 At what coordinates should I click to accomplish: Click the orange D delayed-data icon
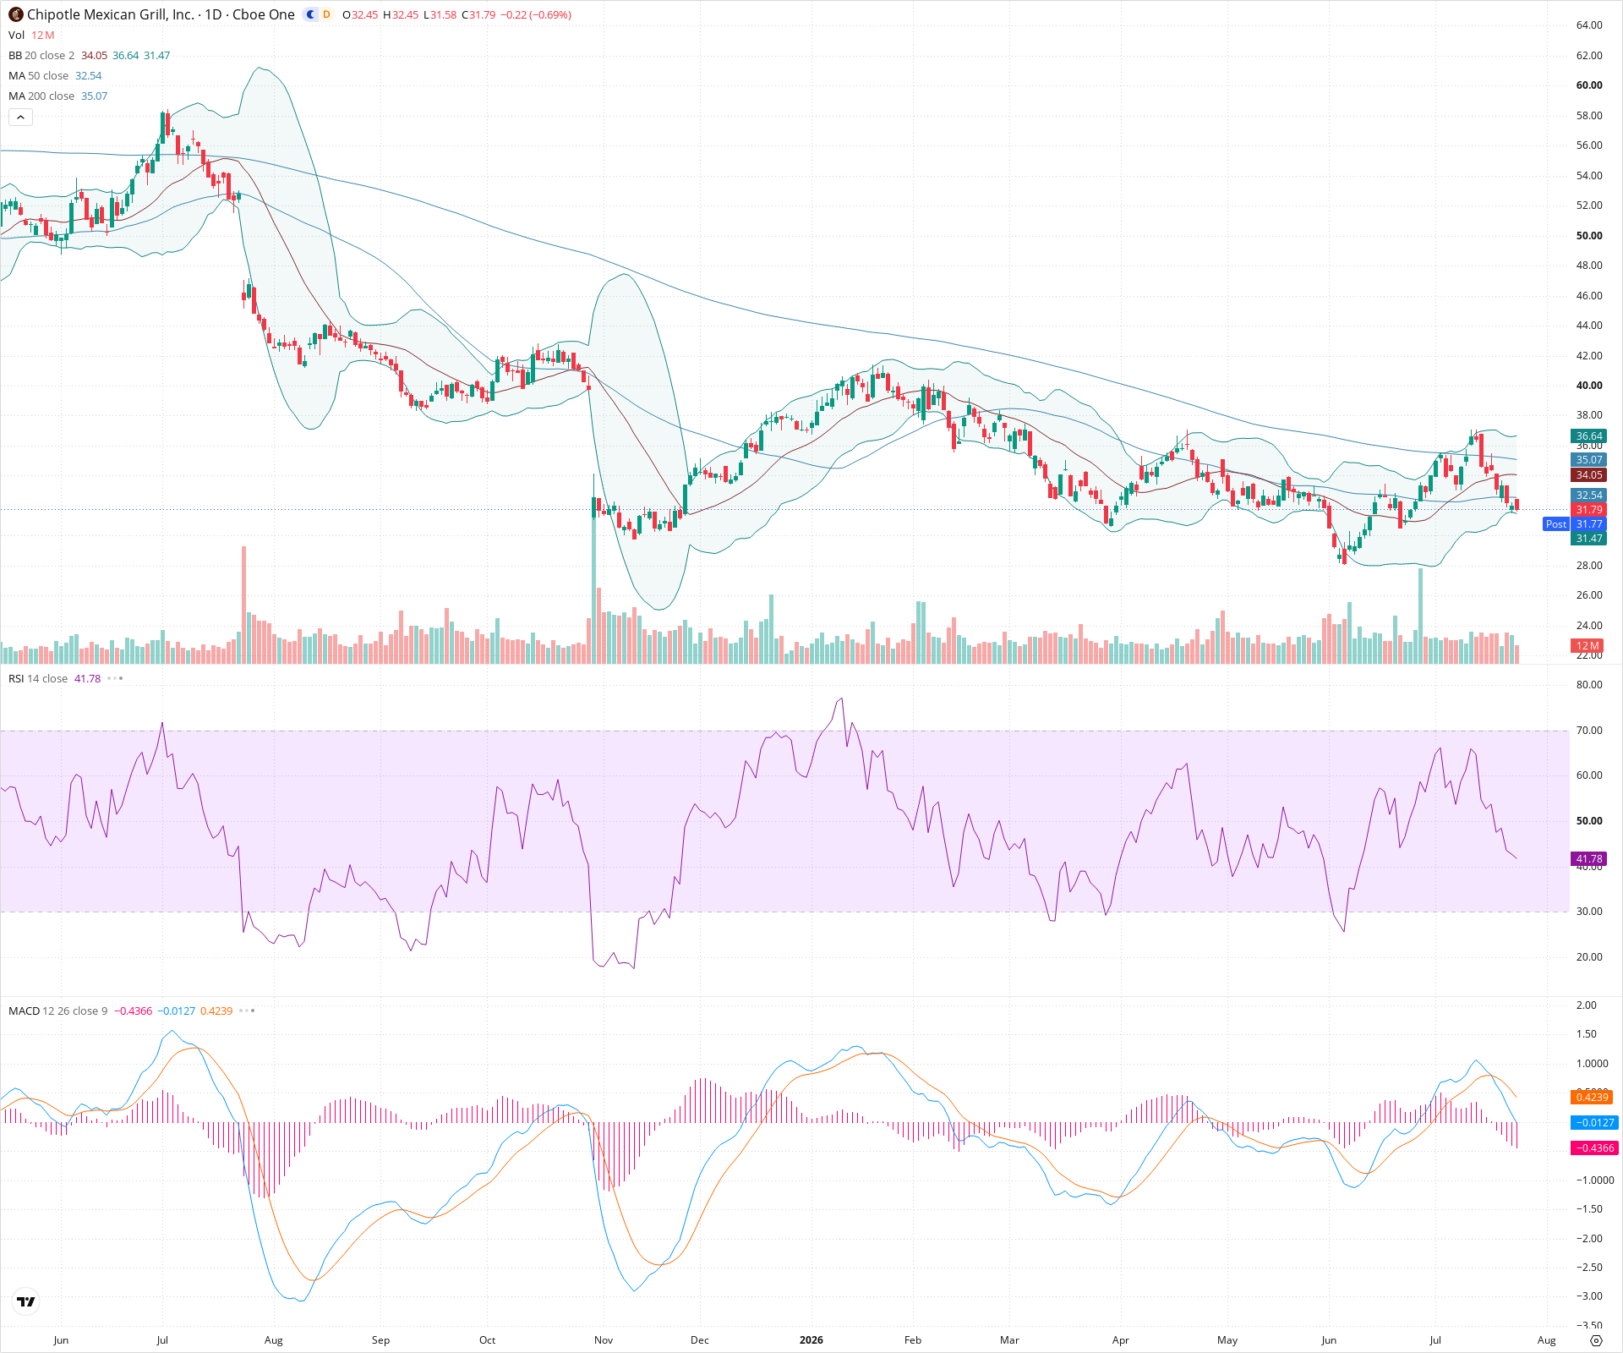click(326, 14)
